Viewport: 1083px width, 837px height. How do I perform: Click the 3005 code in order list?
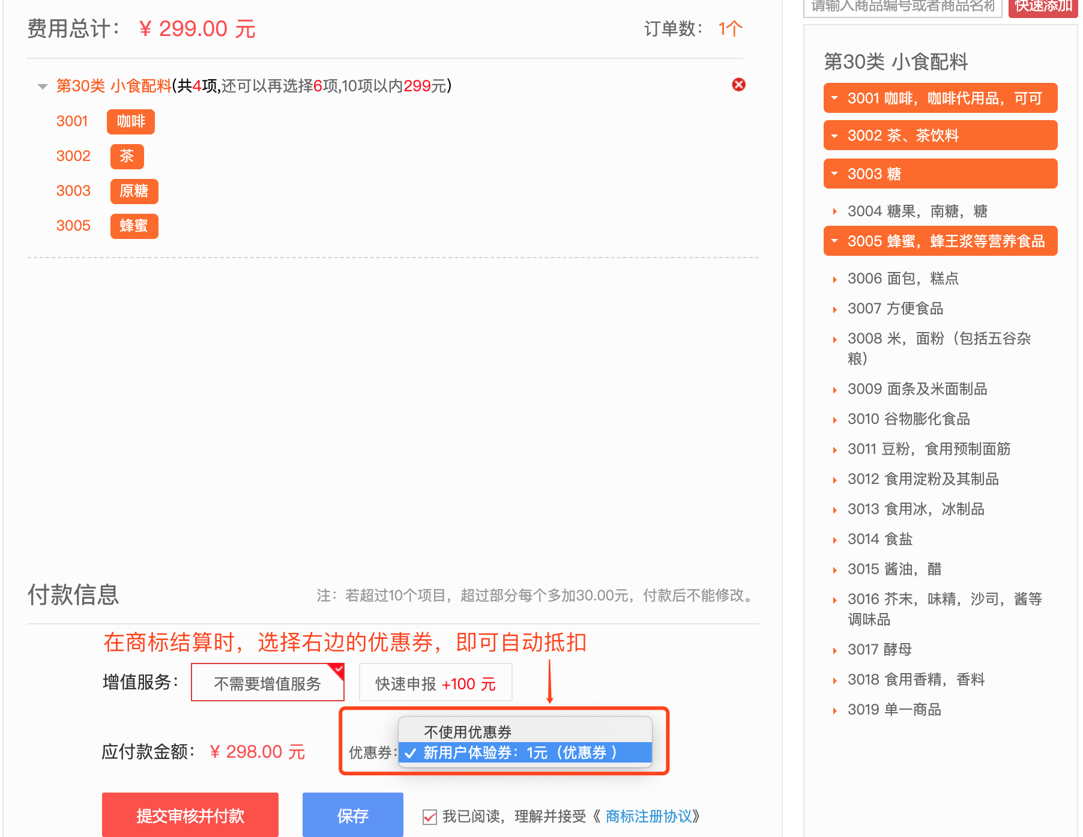(73, 226)
